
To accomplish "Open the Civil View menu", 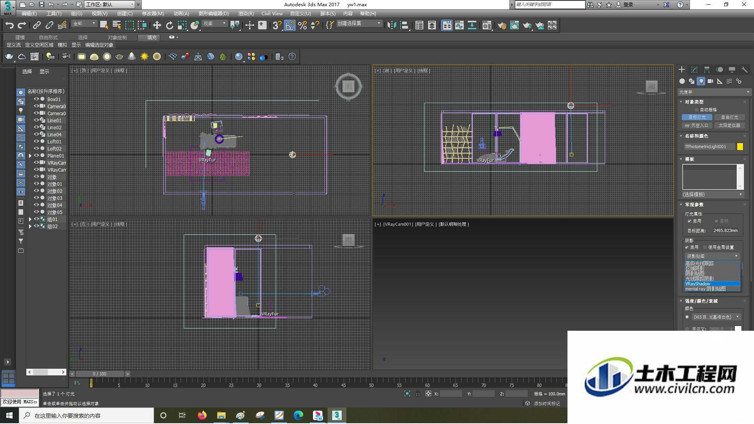I will pyautogui.click(x=272, y=14).
